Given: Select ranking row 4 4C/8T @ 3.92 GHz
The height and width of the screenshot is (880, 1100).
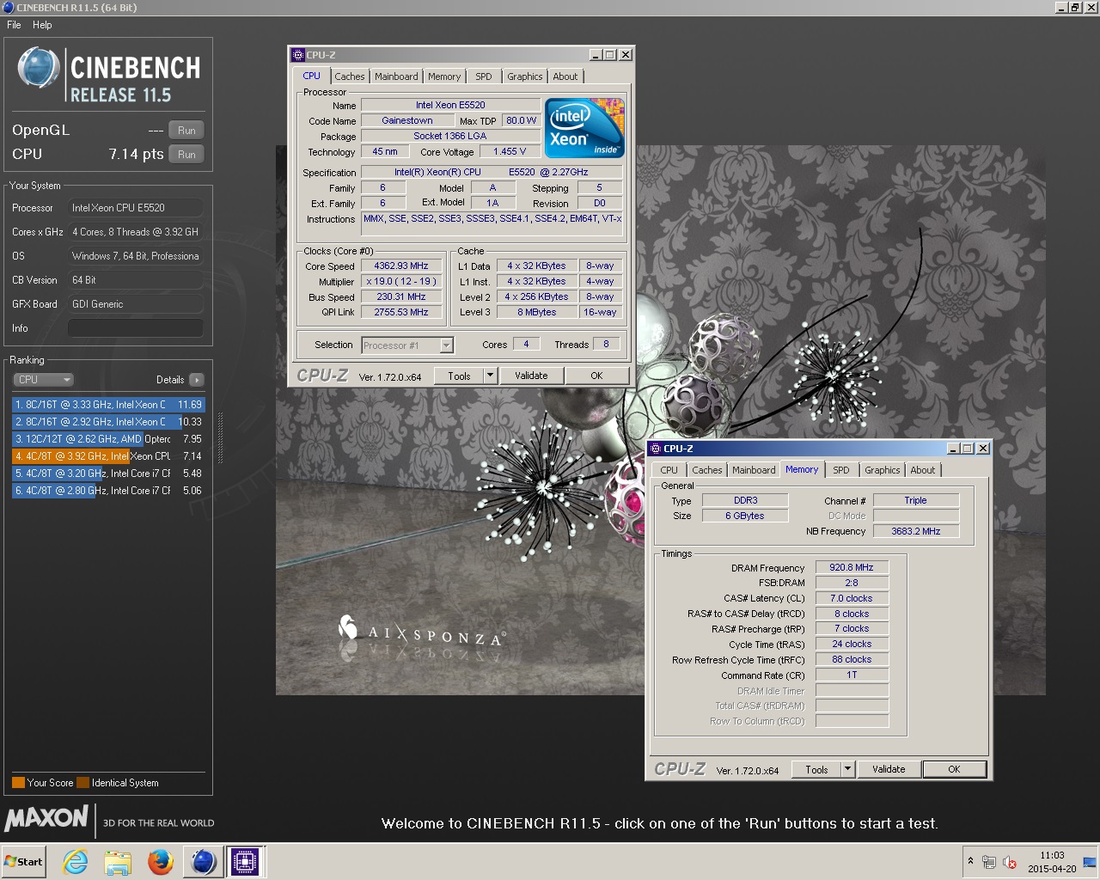Looking at the screenshot, I should (108, 456).
